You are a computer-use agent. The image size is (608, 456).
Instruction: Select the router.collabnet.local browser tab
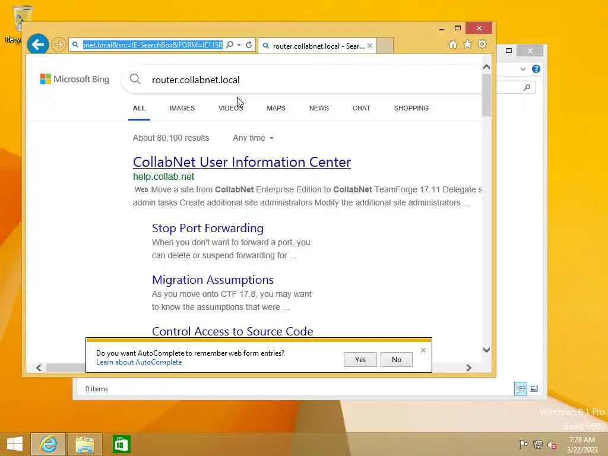coord(317,46)
